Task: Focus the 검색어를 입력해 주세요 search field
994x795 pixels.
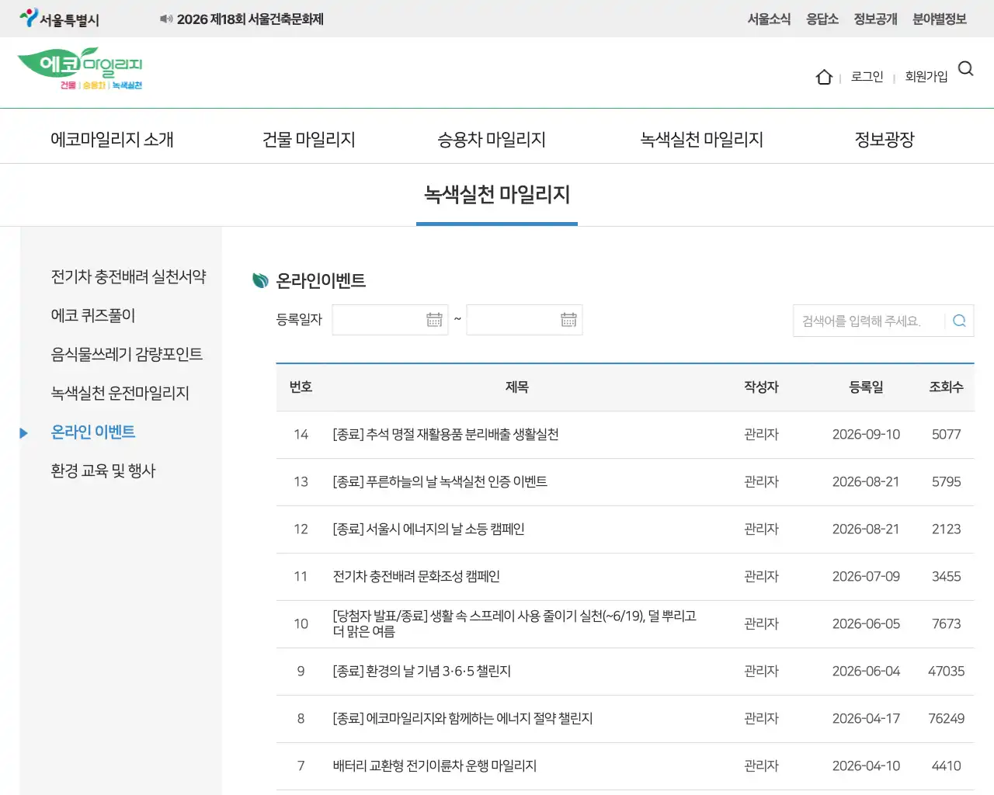Action: [868, 321]
